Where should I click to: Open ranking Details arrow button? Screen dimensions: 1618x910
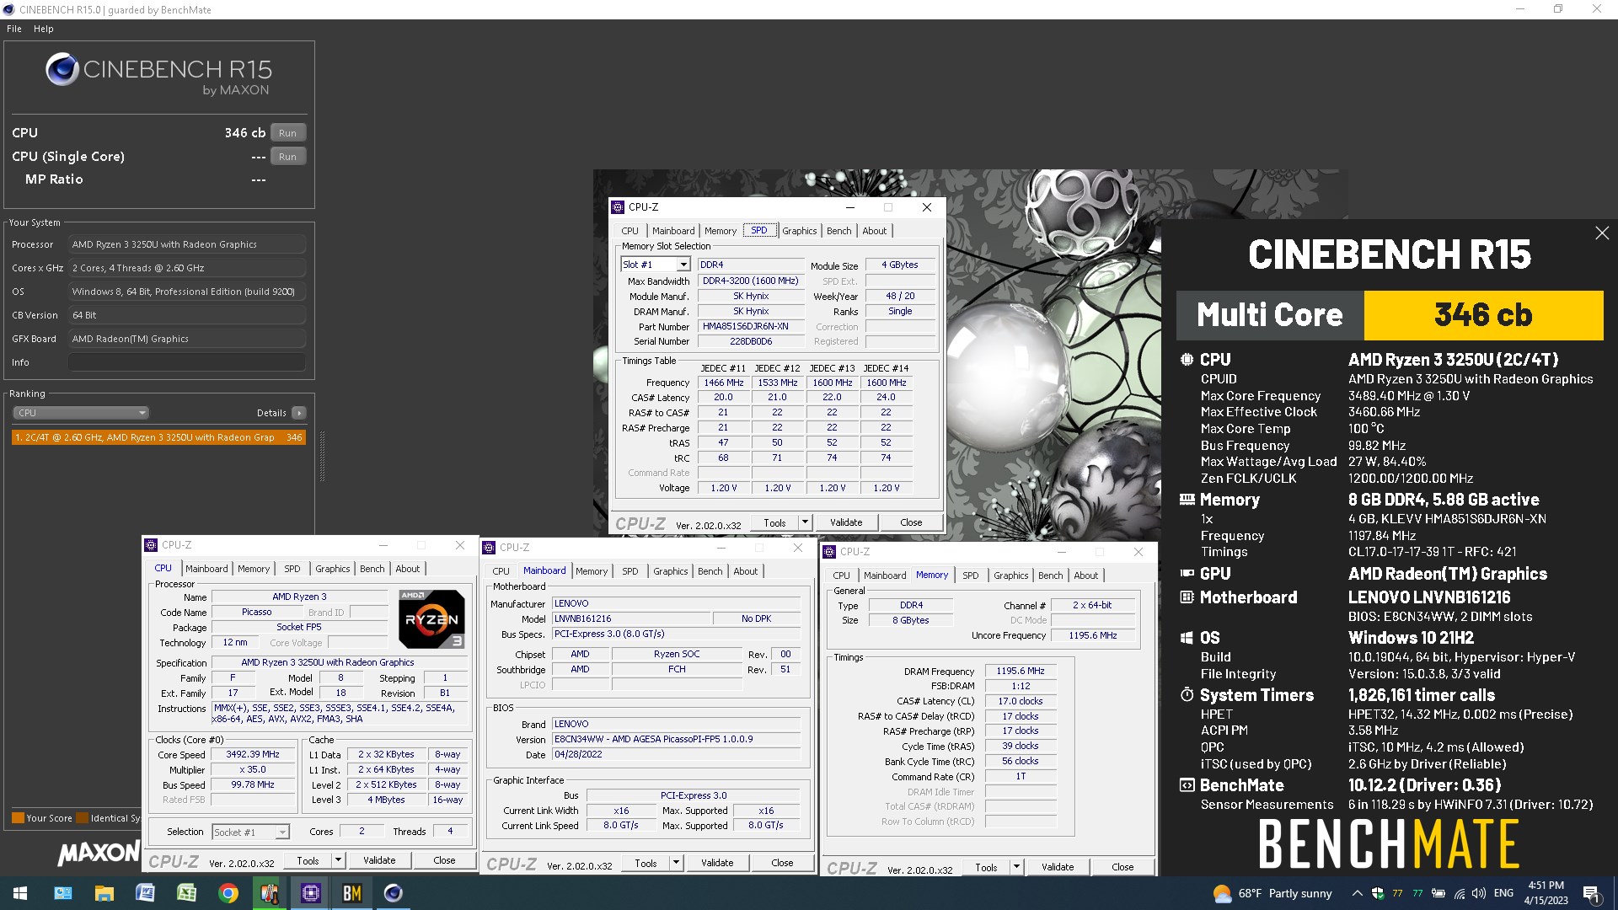298,413
